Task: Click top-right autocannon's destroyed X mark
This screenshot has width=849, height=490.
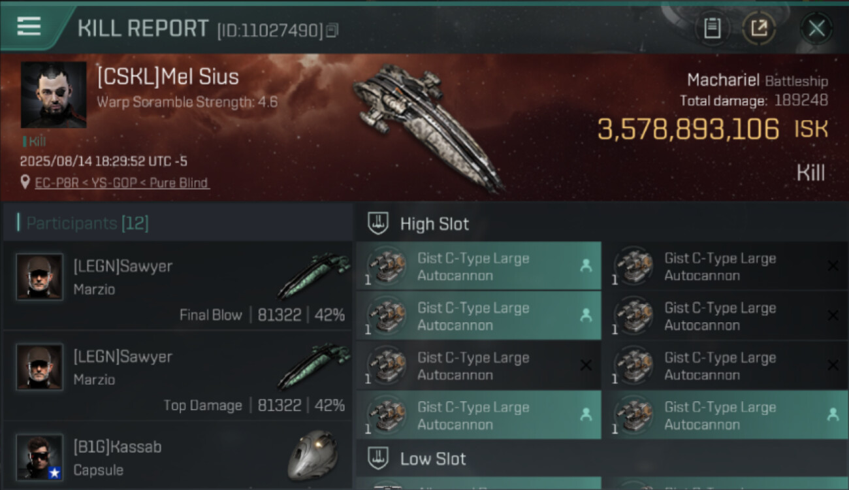Action: point(833,266)
